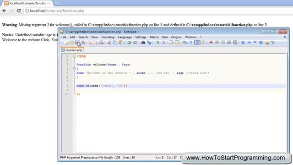Image resolution: width=293 pixels, height=165 pixels.
Task: Click the 'Warning' text in browser page
Action: 9,25
